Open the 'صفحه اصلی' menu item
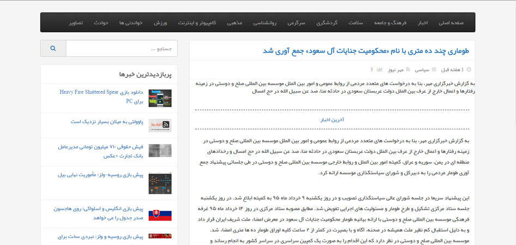The width and height of the screenshot is (516, 245). click(x=451, y=23)
